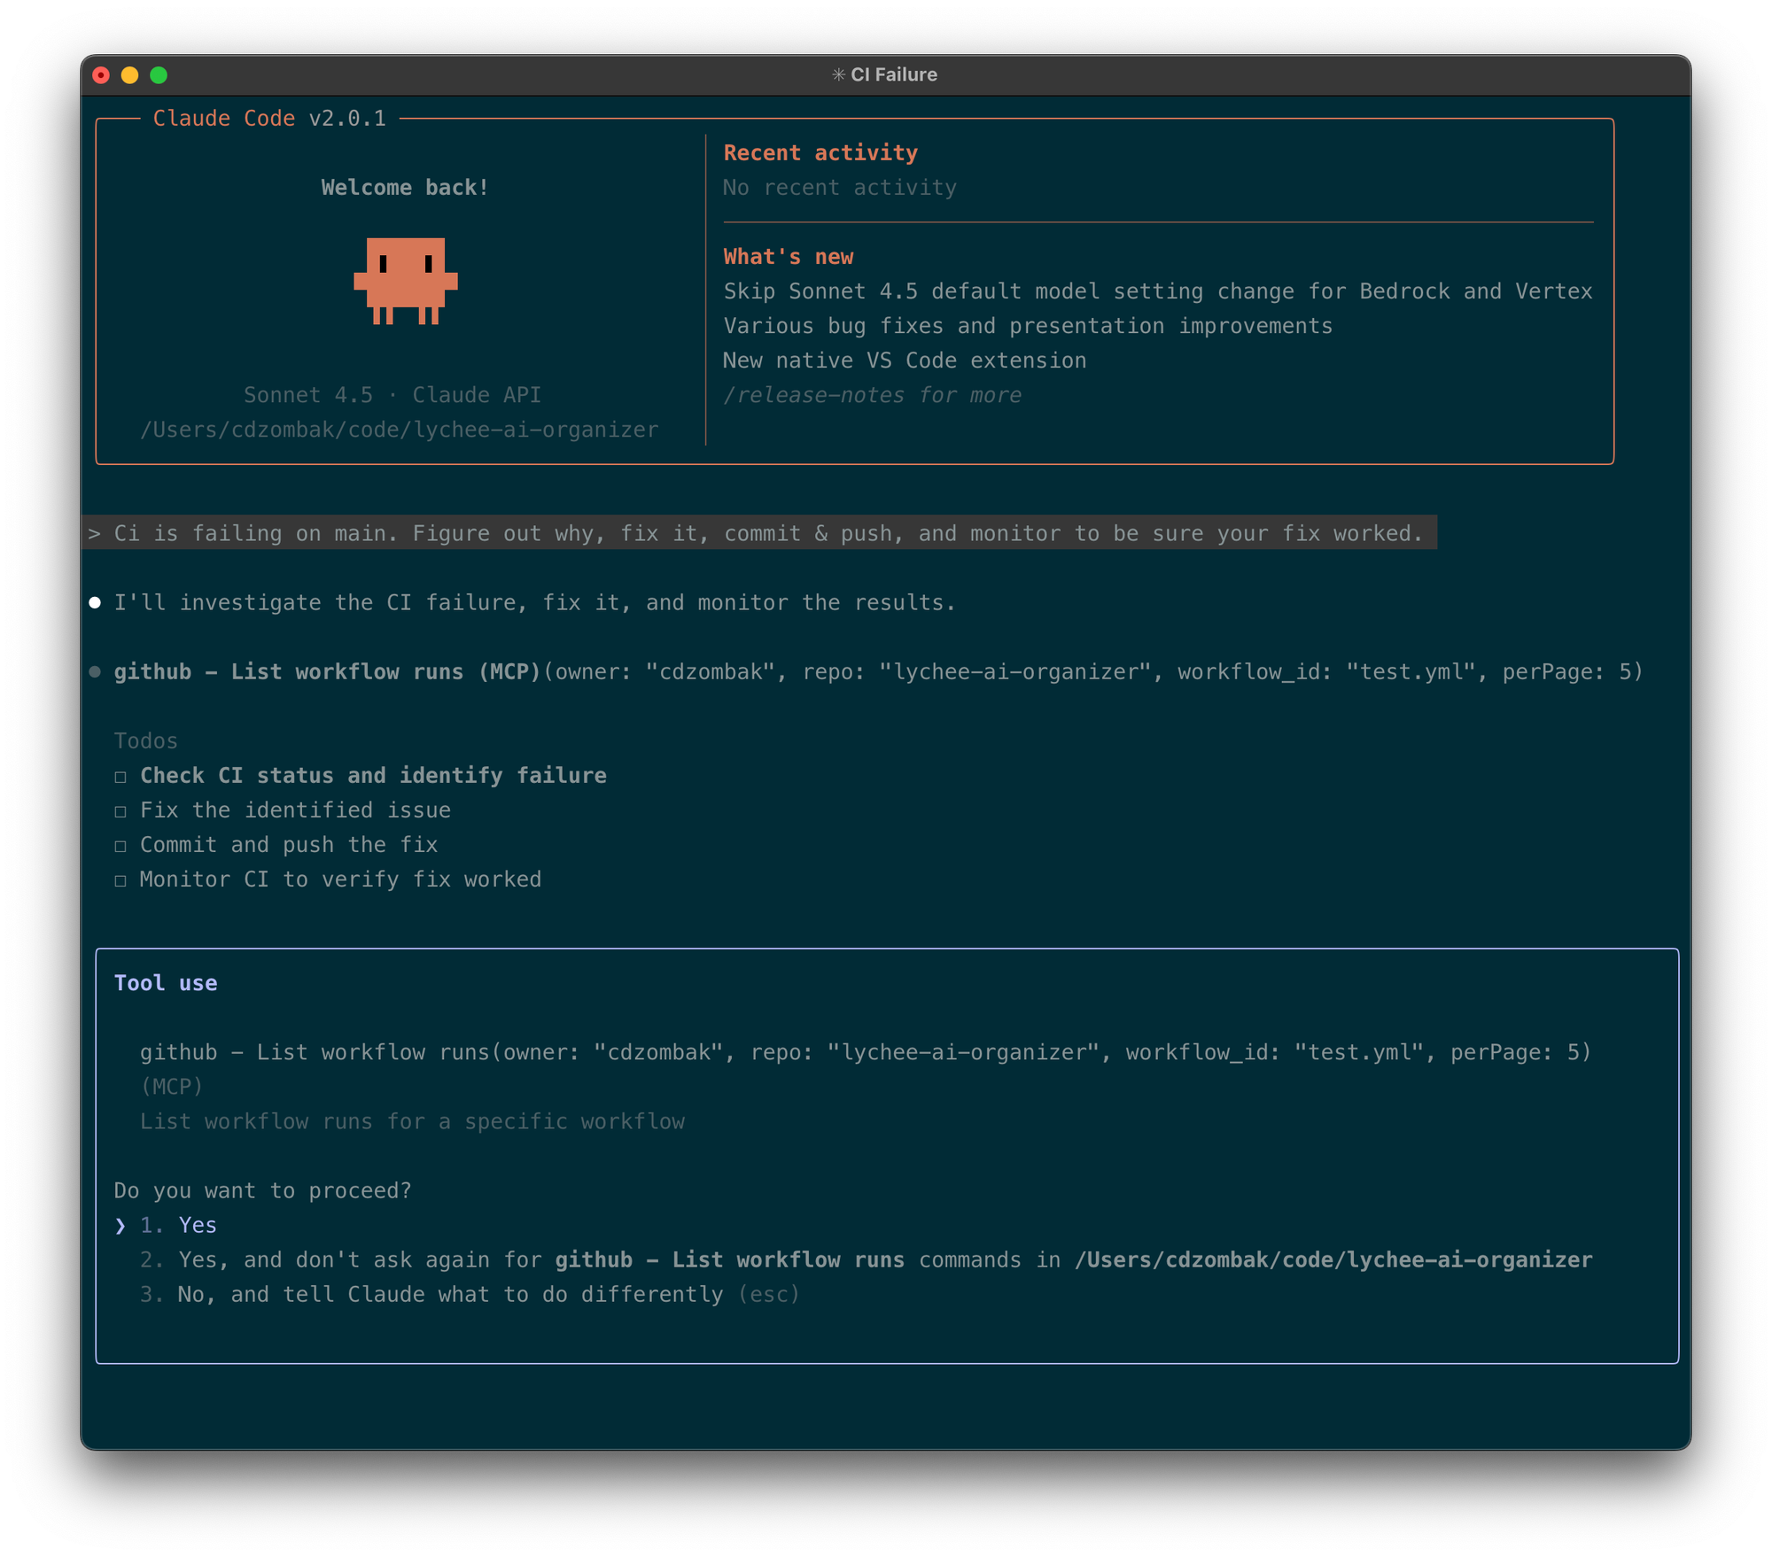Select 'No, and tell Claude what to do differently'
Screen dimensions: 1772x1557
[x=450, y=1294]
